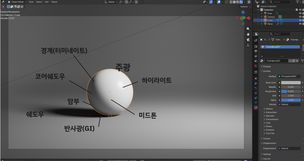The image size is (304, 161).
Task: Zoom the view with magnifier icon
Action: click(248, 29)
